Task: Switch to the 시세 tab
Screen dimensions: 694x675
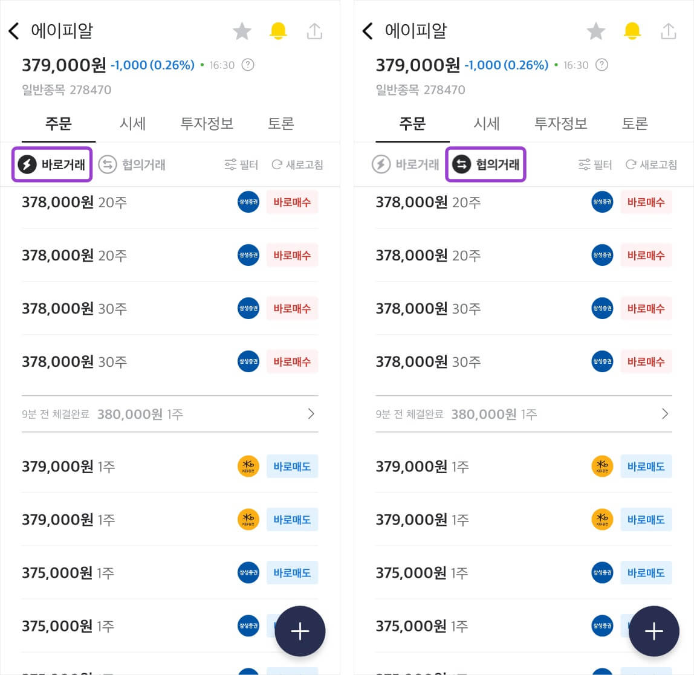Action: [132, 123]
